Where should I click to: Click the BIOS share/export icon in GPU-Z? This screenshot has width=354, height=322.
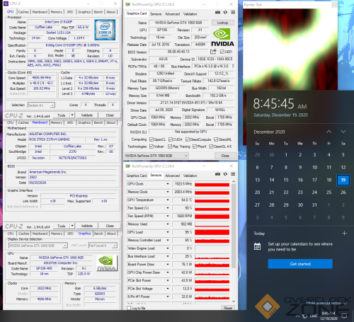click(x=213, y=52)
